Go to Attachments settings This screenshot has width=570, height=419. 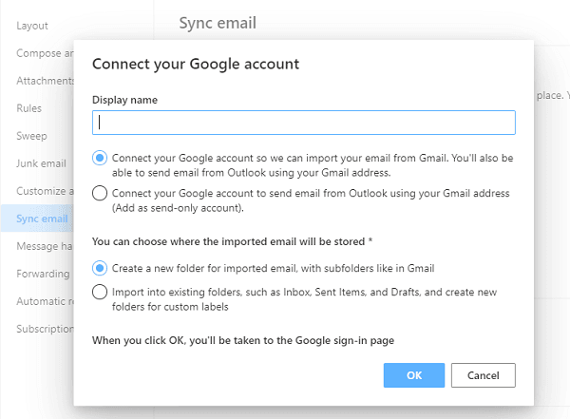[x=45, y=81]
